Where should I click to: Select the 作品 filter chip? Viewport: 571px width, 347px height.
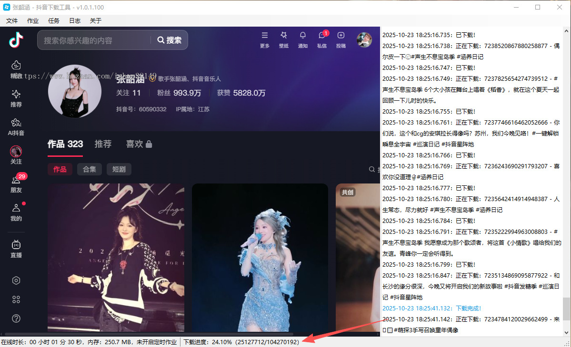(60, 169)
